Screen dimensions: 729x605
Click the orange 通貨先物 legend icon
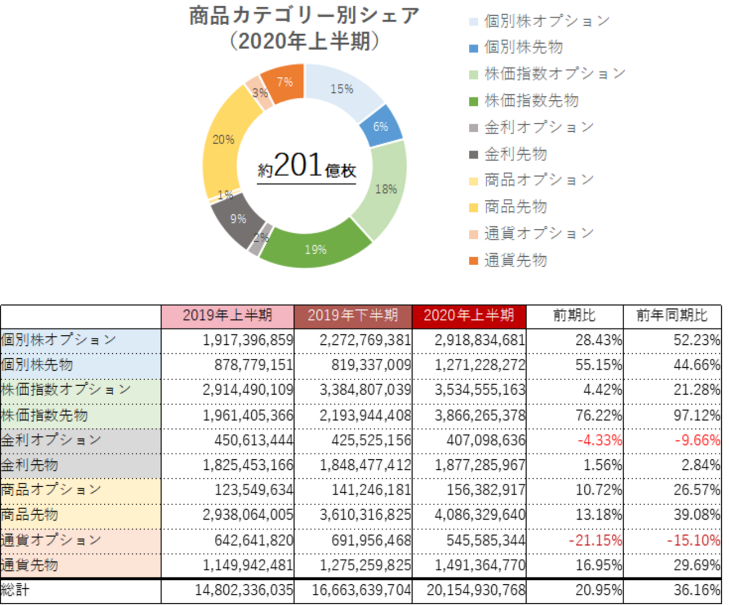473,260
